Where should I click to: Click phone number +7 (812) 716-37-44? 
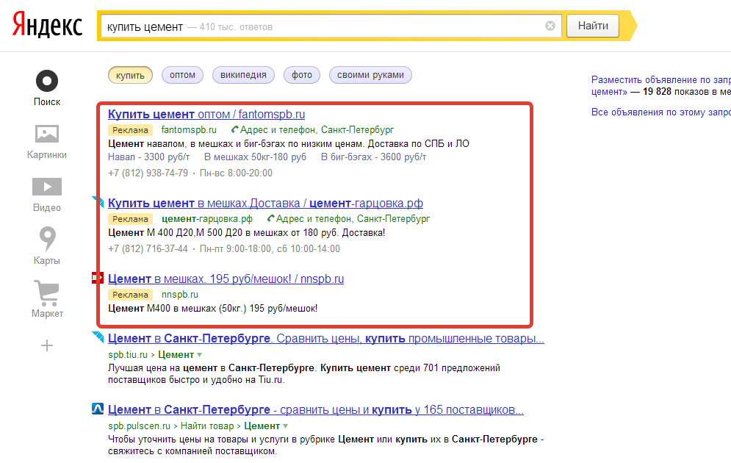coord(148,249)
